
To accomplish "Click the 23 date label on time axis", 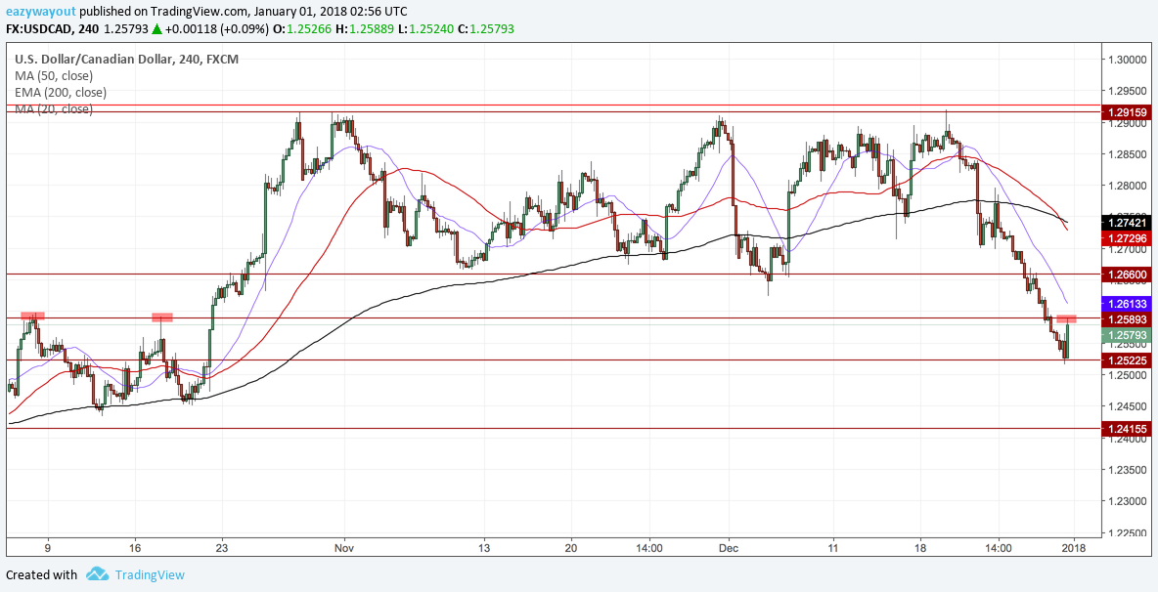I will [x=222, y=549].
